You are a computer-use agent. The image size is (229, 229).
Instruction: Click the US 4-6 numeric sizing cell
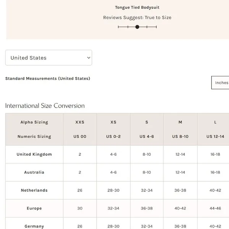(x=147, y=136)
